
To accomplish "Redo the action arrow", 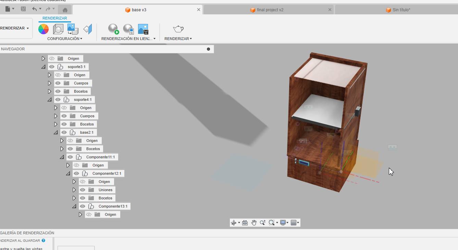I will click(x=48, y=9).
